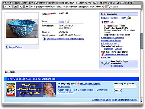Click the 'Positive Feedback: 99.8%' text
This screenshot has height=109, width=145.
coord(116,28)
